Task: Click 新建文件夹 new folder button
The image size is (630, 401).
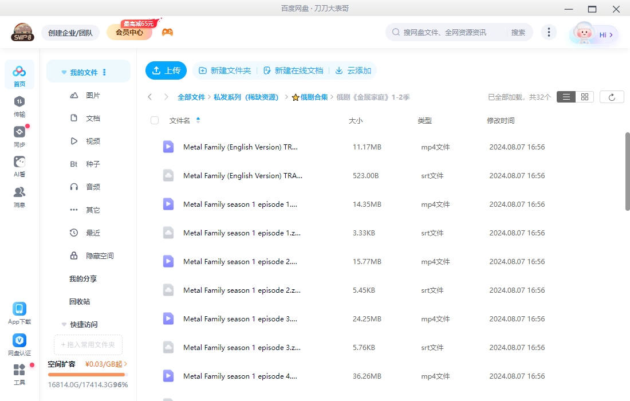Action: (x=225, y=70)
